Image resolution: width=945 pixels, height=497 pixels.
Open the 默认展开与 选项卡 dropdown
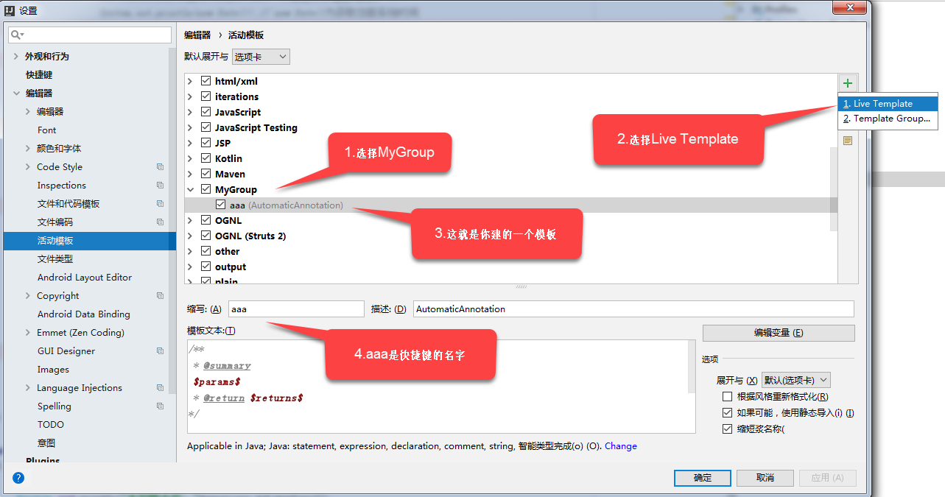coord(261,57)
